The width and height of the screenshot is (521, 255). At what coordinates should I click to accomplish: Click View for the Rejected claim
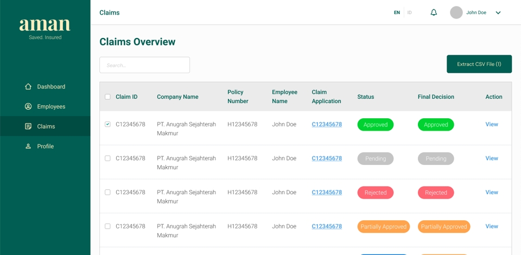tap(492, 192)
